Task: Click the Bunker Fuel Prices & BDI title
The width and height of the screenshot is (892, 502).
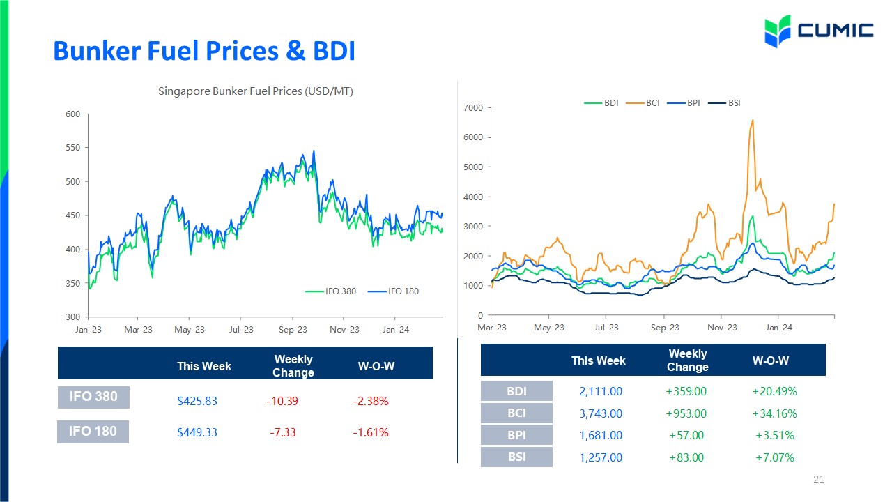Action: [x=204, y=50]
